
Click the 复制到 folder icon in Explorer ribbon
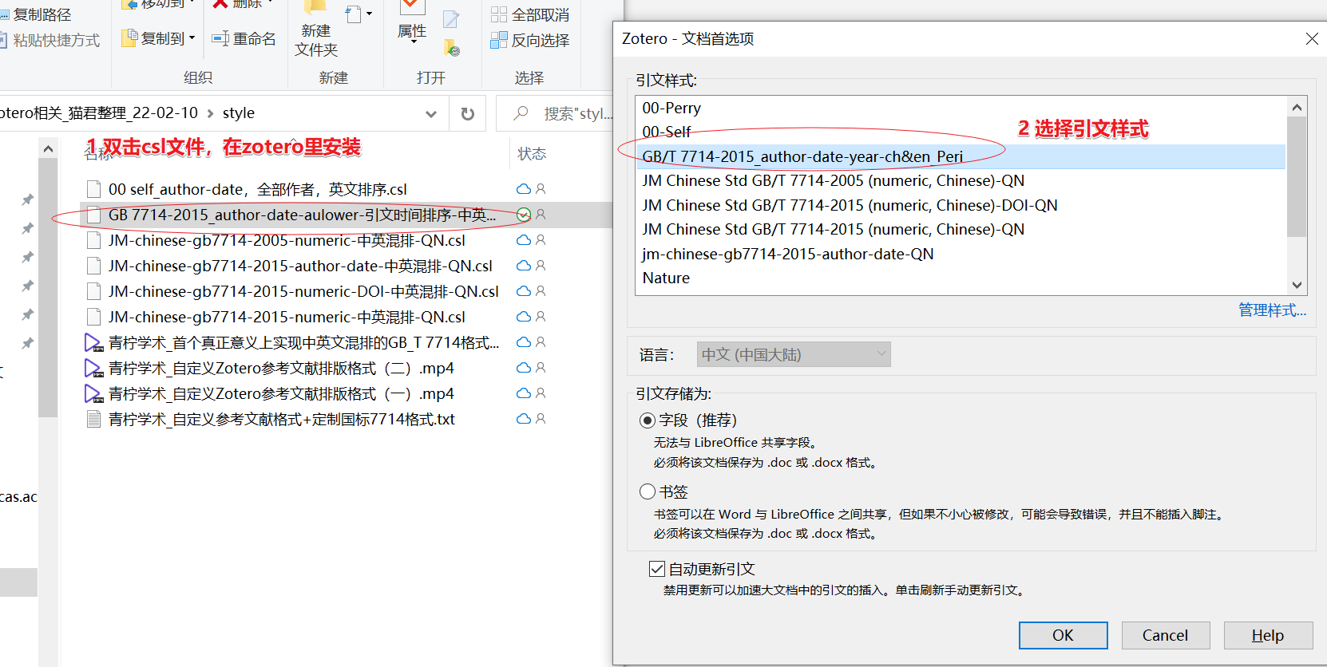tap(129, 38)
